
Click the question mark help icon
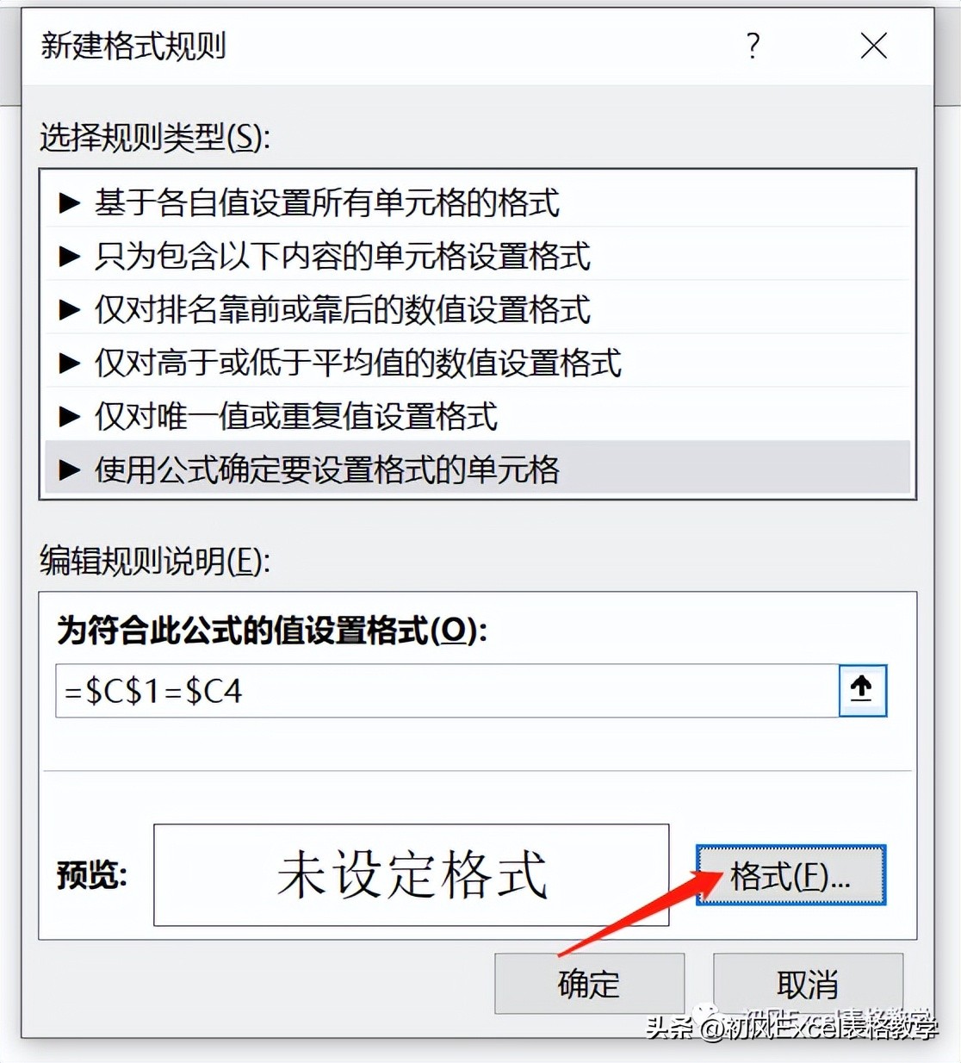click(x=753, y=45)
